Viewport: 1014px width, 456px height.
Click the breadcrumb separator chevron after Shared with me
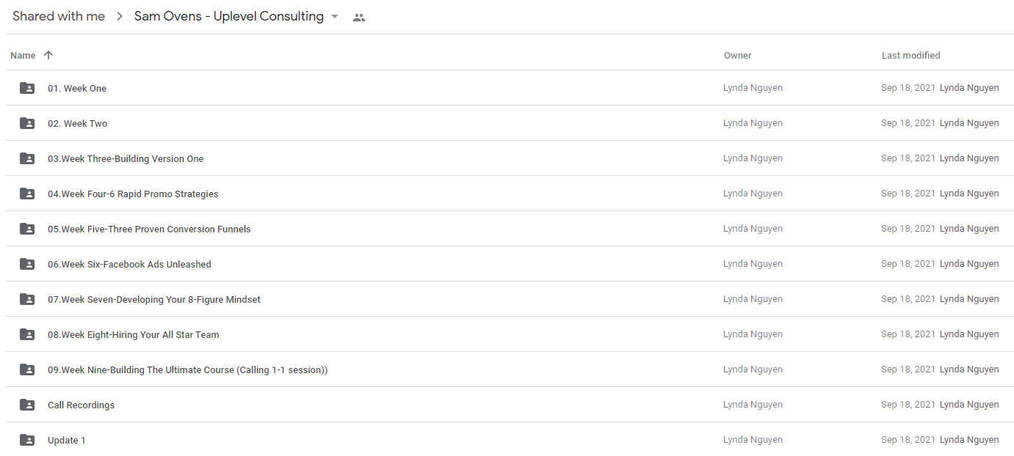(x=120, y=17)
